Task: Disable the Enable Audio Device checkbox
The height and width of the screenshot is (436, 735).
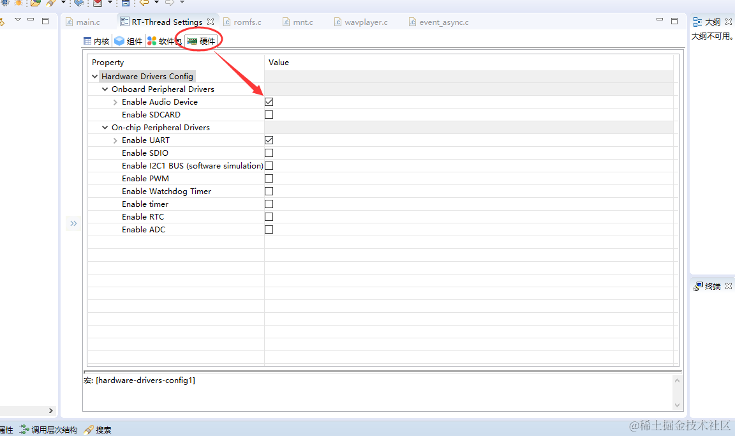Action: (x=269, y=101)
